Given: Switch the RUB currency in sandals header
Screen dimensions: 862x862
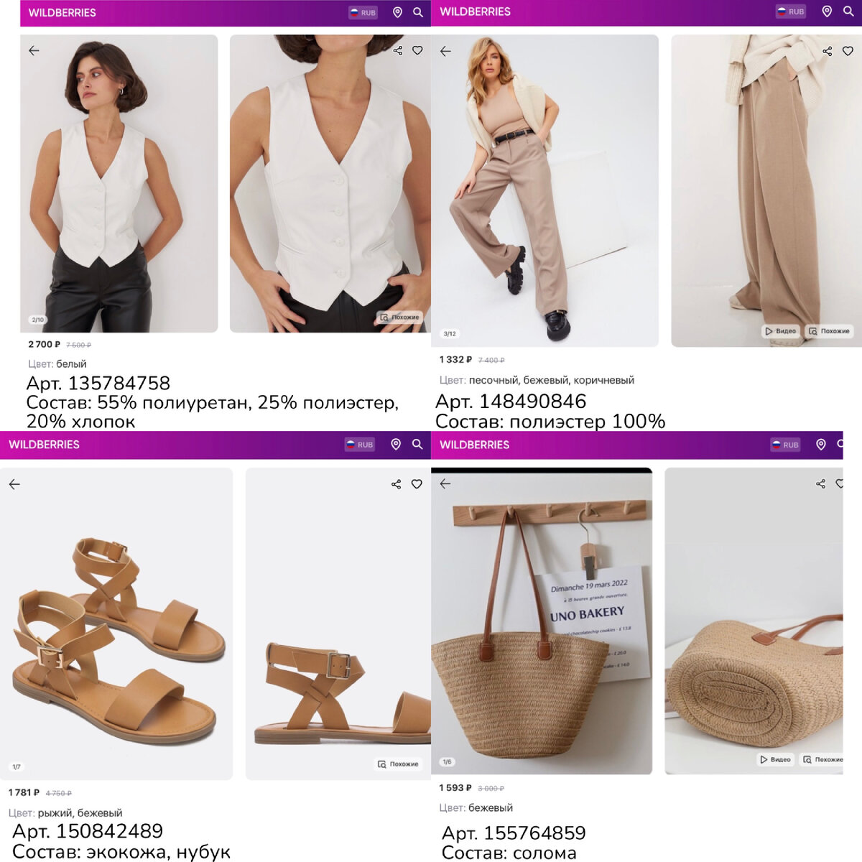Looking at the screenshot, I should click(x=360, y=445).
